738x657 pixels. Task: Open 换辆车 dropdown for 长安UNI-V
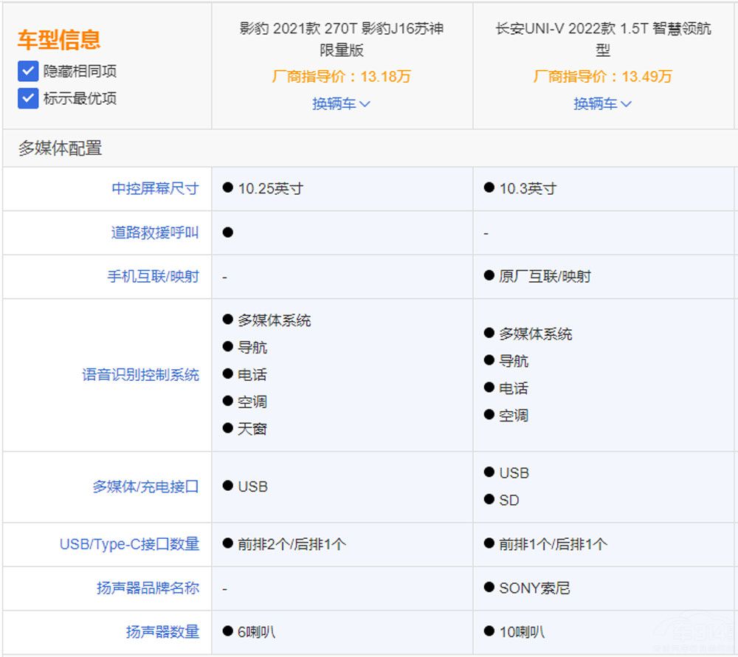[602, 104]
